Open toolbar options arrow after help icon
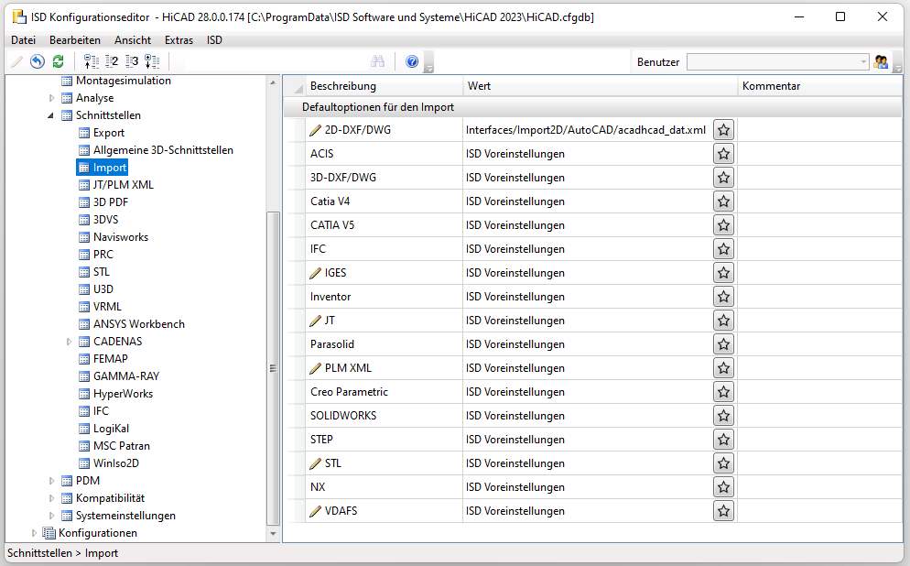 pyautogui.click(x=429, y=62)
